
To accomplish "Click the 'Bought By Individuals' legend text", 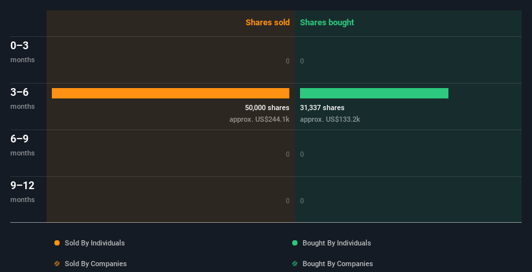I will [x=336, y=243].
